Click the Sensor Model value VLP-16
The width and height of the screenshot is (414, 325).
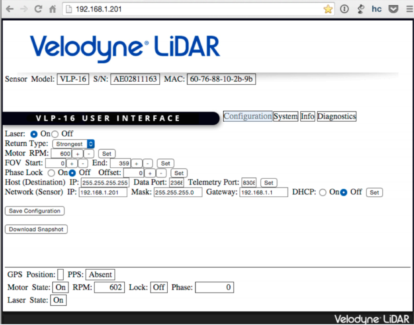73,79
